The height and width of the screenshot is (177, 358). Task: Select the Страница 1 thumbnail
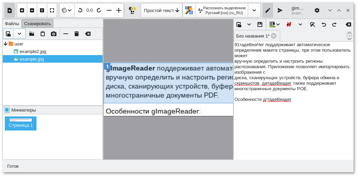pos(21,123)
